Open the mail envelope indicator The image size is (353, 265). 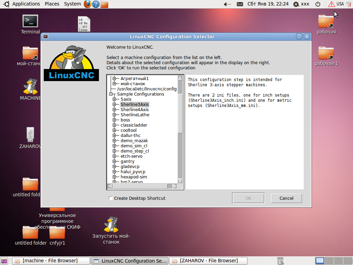coord(240,4)
